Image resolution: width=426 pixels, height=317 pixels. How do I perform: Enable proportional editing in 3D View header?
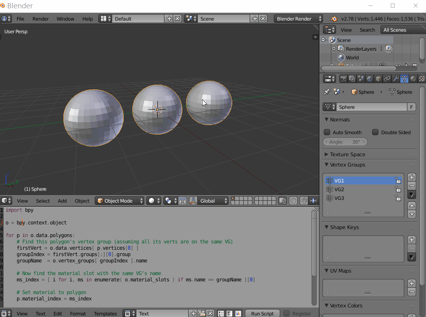pyautogui.click(x=293, y=201)
